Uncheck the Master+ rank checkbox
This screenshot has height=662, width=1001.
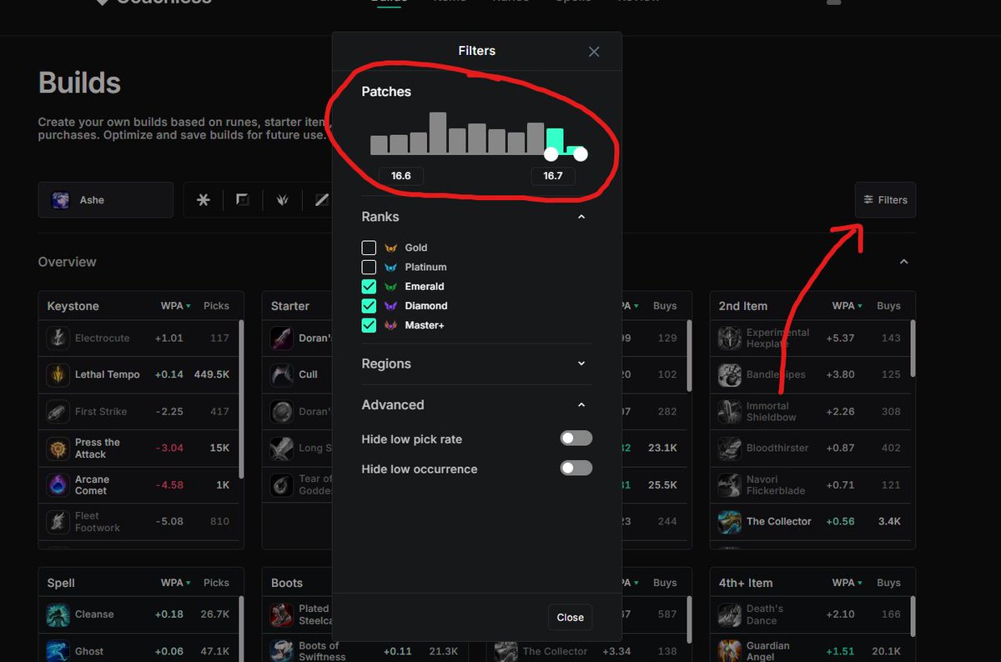click(x=369, y=325)
